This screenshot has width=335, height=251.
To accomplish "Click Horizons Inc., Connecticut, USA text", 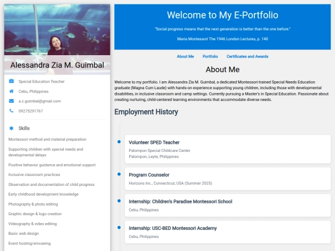I will click(x=170, y=183).
